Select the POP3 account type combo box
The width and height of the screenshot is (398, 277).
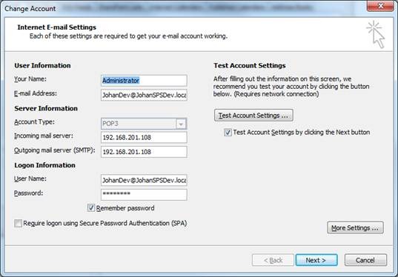tap(144, 124)
